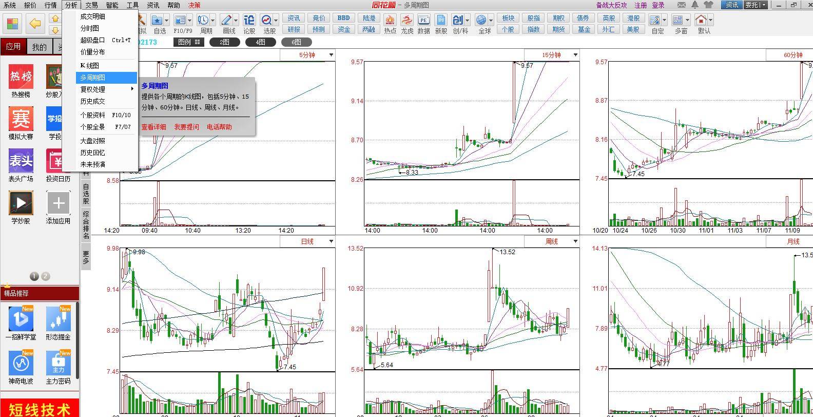Click the yellow down arrow button
This screenshot has height=417, width=813.
click(x=55, y=30)
